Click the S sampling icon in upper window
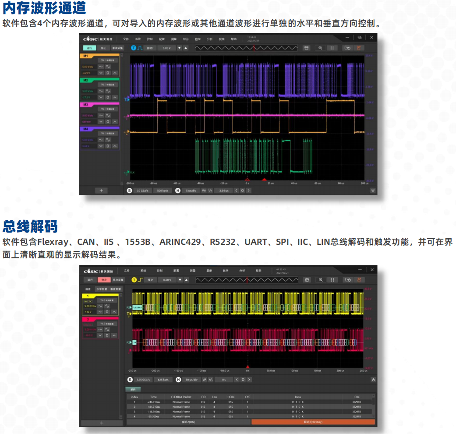 tap(130, 191)
